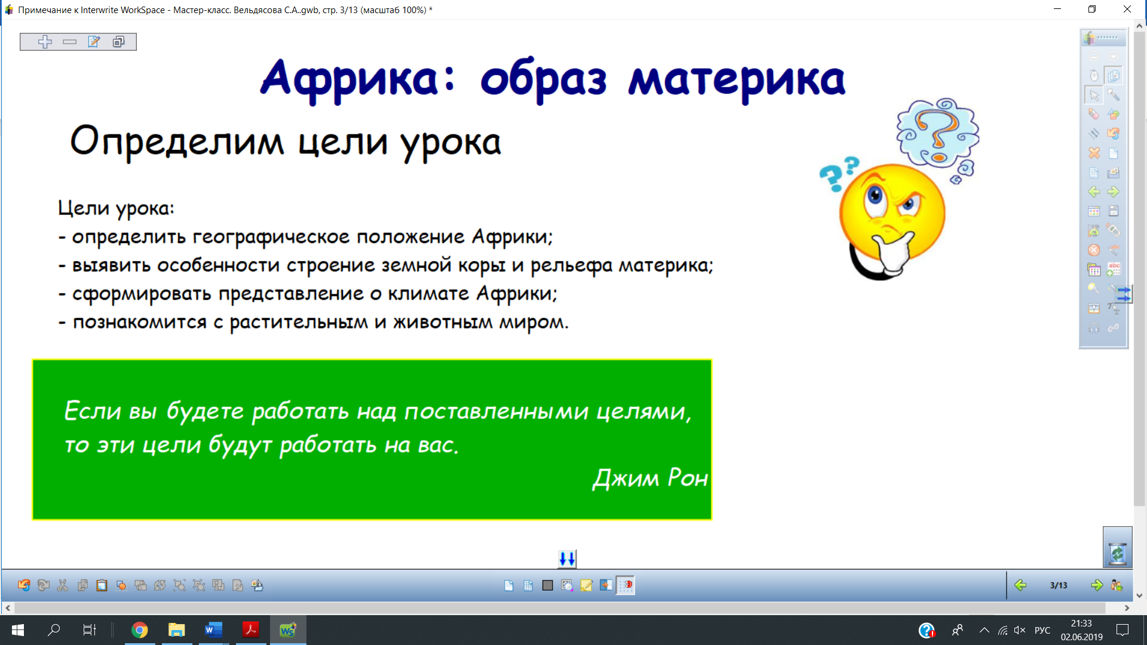Click the red X clear icon
The image size is (1147, 645).
[x=1094, y=153]
